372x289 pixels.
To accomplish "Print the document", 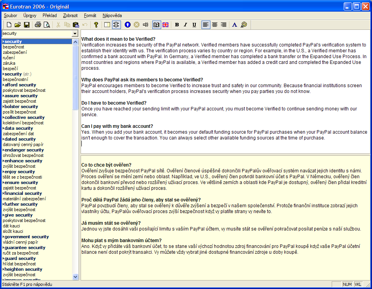I will point(38,25).
